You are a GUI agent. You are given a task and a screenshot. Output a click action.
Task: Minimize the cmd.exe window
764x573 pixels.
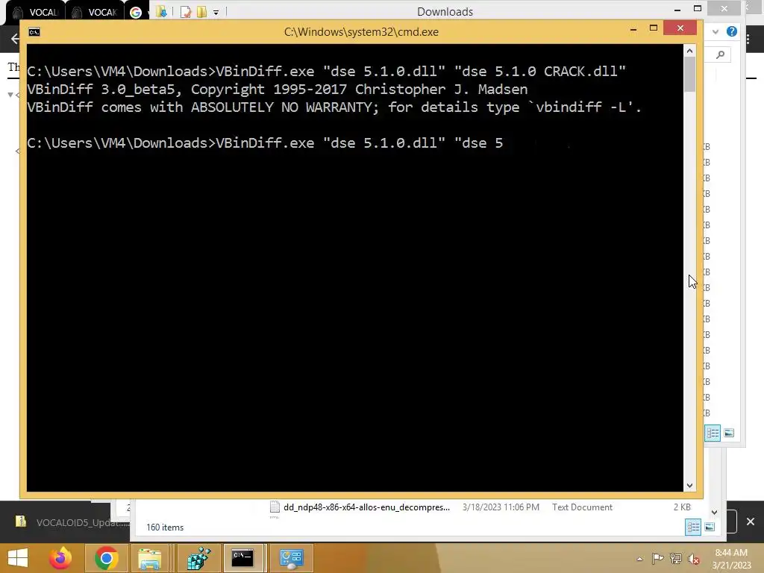pyautogui.click(x=633, y=29)
